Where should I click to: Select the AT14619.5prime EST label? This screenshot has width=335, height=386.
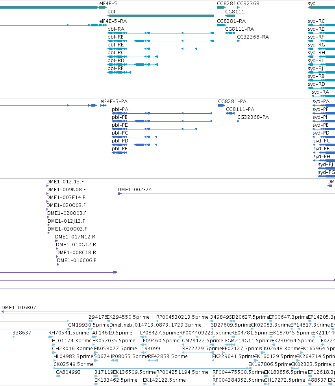(112, 333)
